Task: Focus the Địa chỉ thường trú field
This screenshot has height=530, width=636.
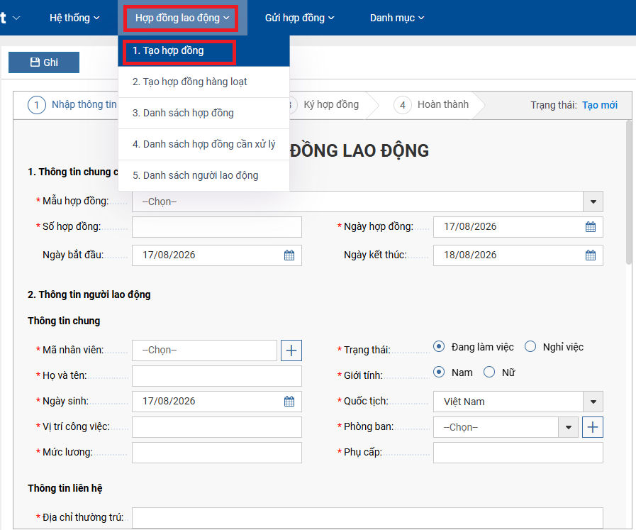Action: tap(367, 518)
